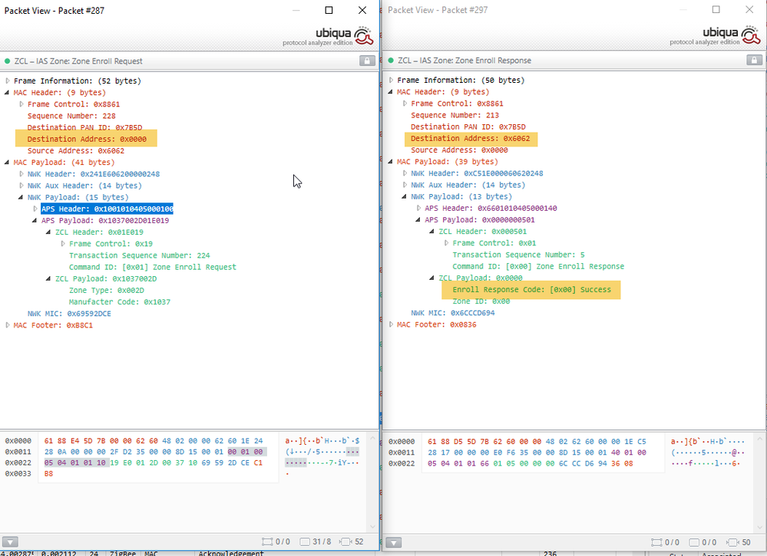Select Destination PAN ID row in Packet #287
This screenshot has height=556, width=767.
[x=84, y=127]
